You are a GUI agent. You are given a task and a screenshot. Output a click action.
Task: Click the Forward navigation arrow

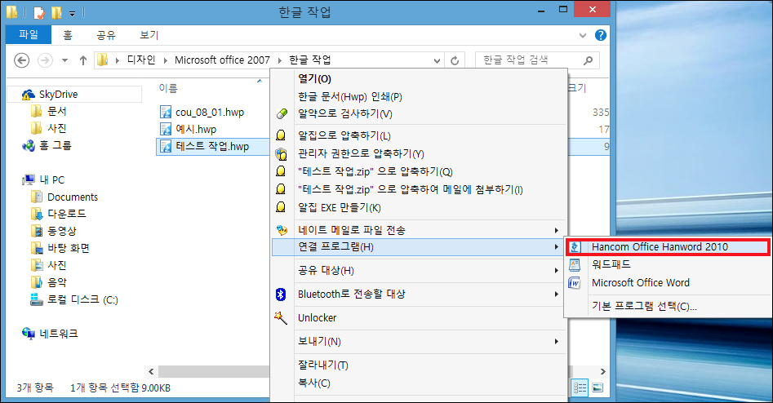click(45, 60)
